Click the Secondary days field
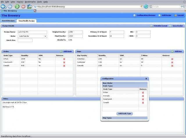Screen dimensions: 186x138 click(117, 36)
